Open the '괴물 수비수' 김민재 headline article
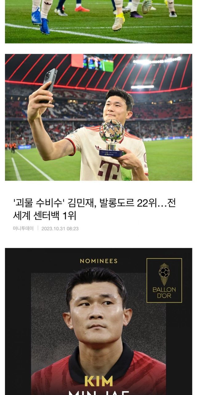 coord(94,210)
